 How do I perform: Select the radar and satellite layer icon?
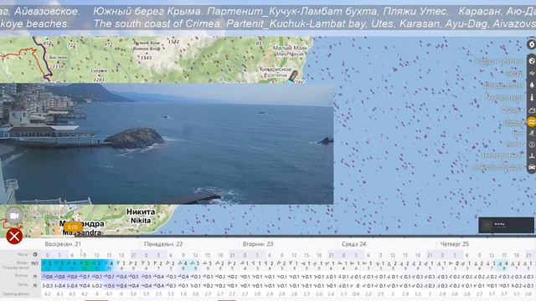click(x=532, y=61)
